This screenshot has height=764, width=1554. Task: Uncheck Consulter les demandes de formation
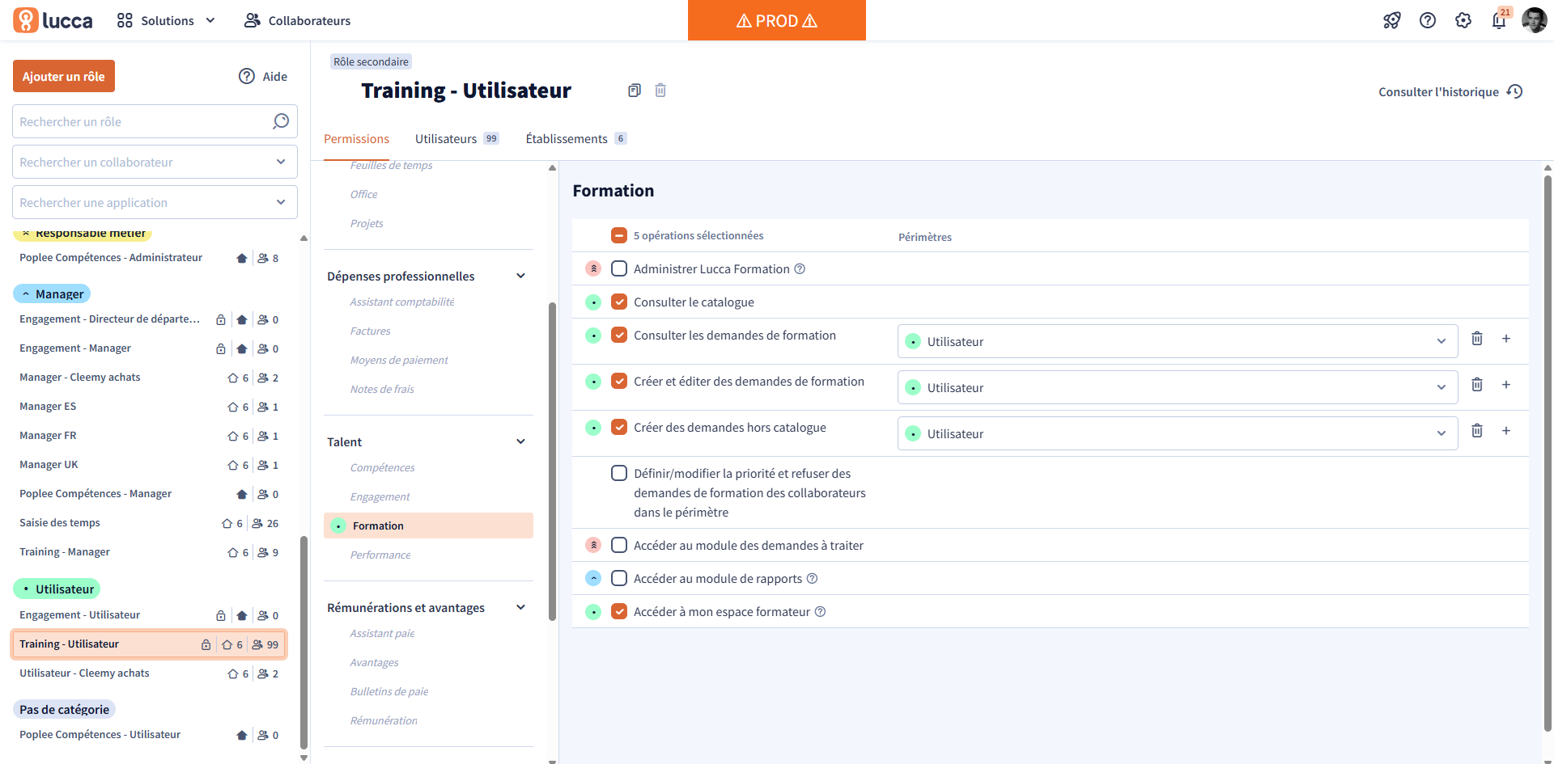(619, 335)
